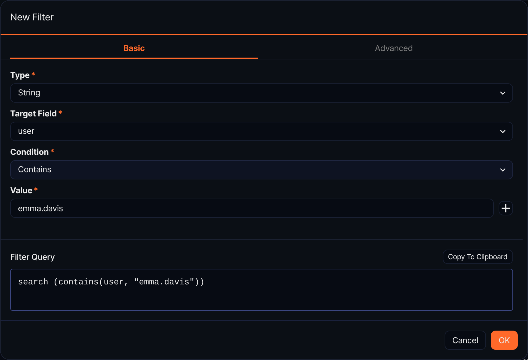Click inside the Filter Query text area
528x360 pixels.
pos(261,290)
